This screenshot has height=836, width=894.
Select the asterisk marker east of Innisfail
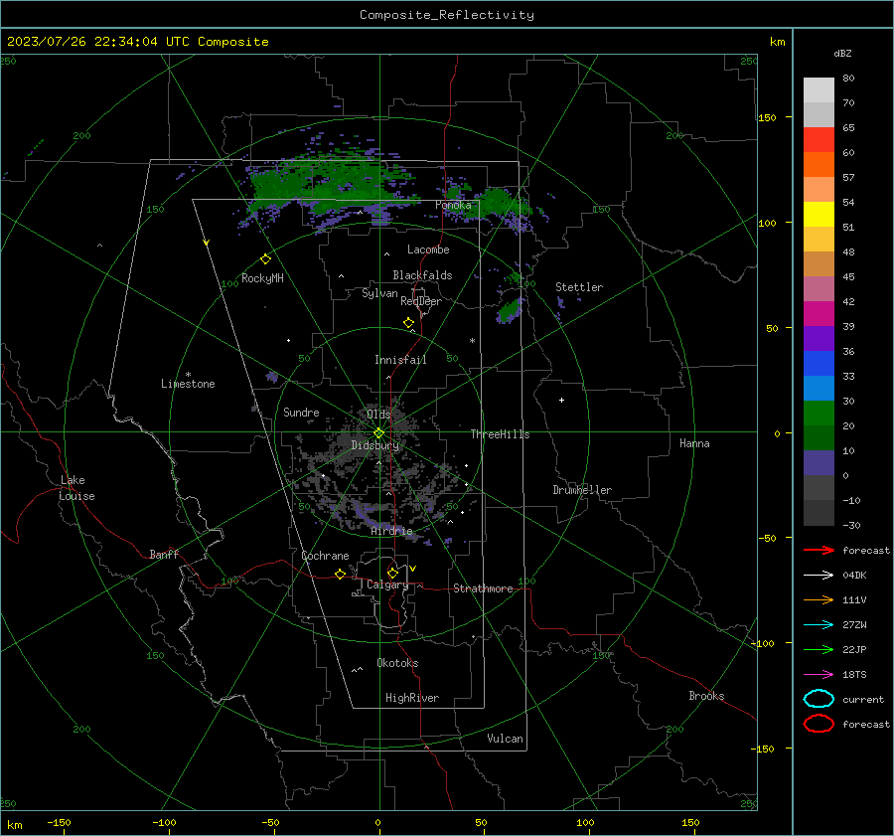tap(472, 341)
